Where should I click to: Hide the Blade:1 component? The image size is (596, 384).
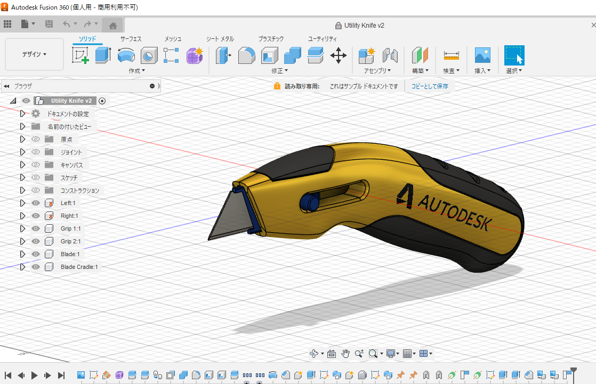pos(36,254)
